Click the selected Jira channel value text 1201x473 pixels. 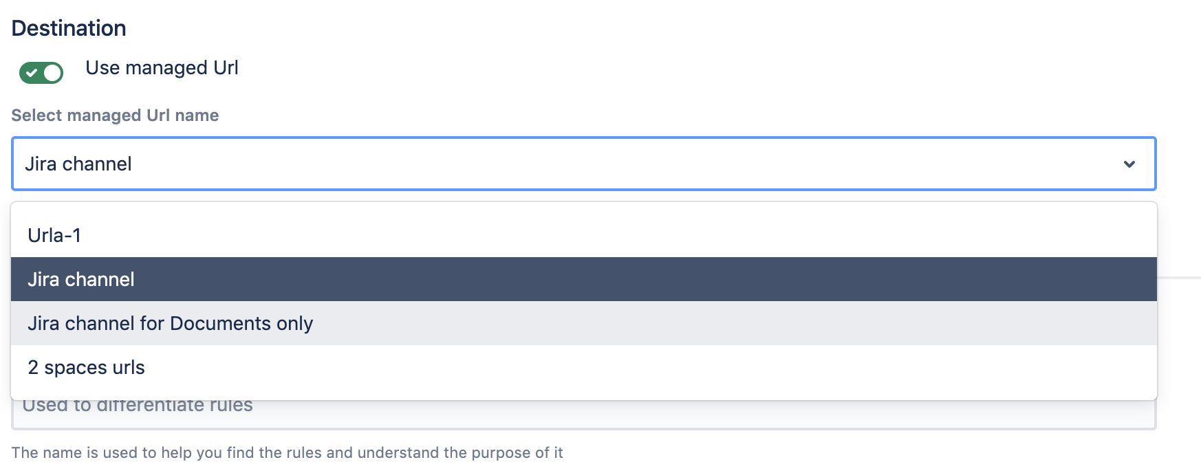point(78,164)
